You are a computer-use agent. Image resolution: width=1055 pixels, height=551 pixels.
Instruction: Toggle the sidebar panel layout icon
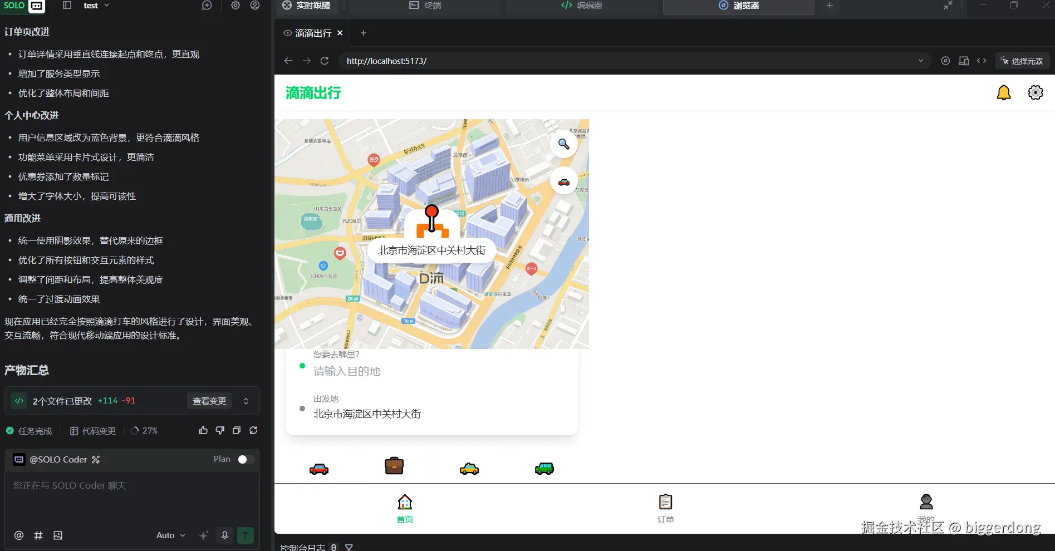point(67,6)
